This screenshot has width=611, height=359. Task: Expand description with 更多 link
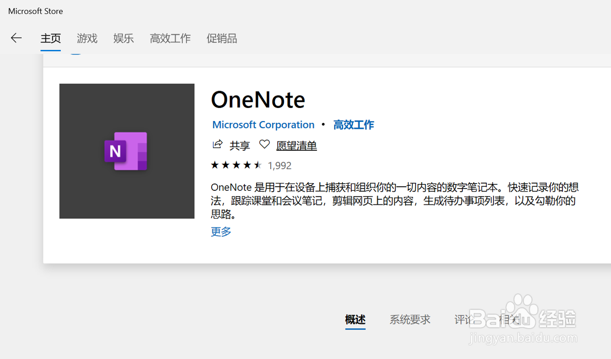[x=221, y=232]
